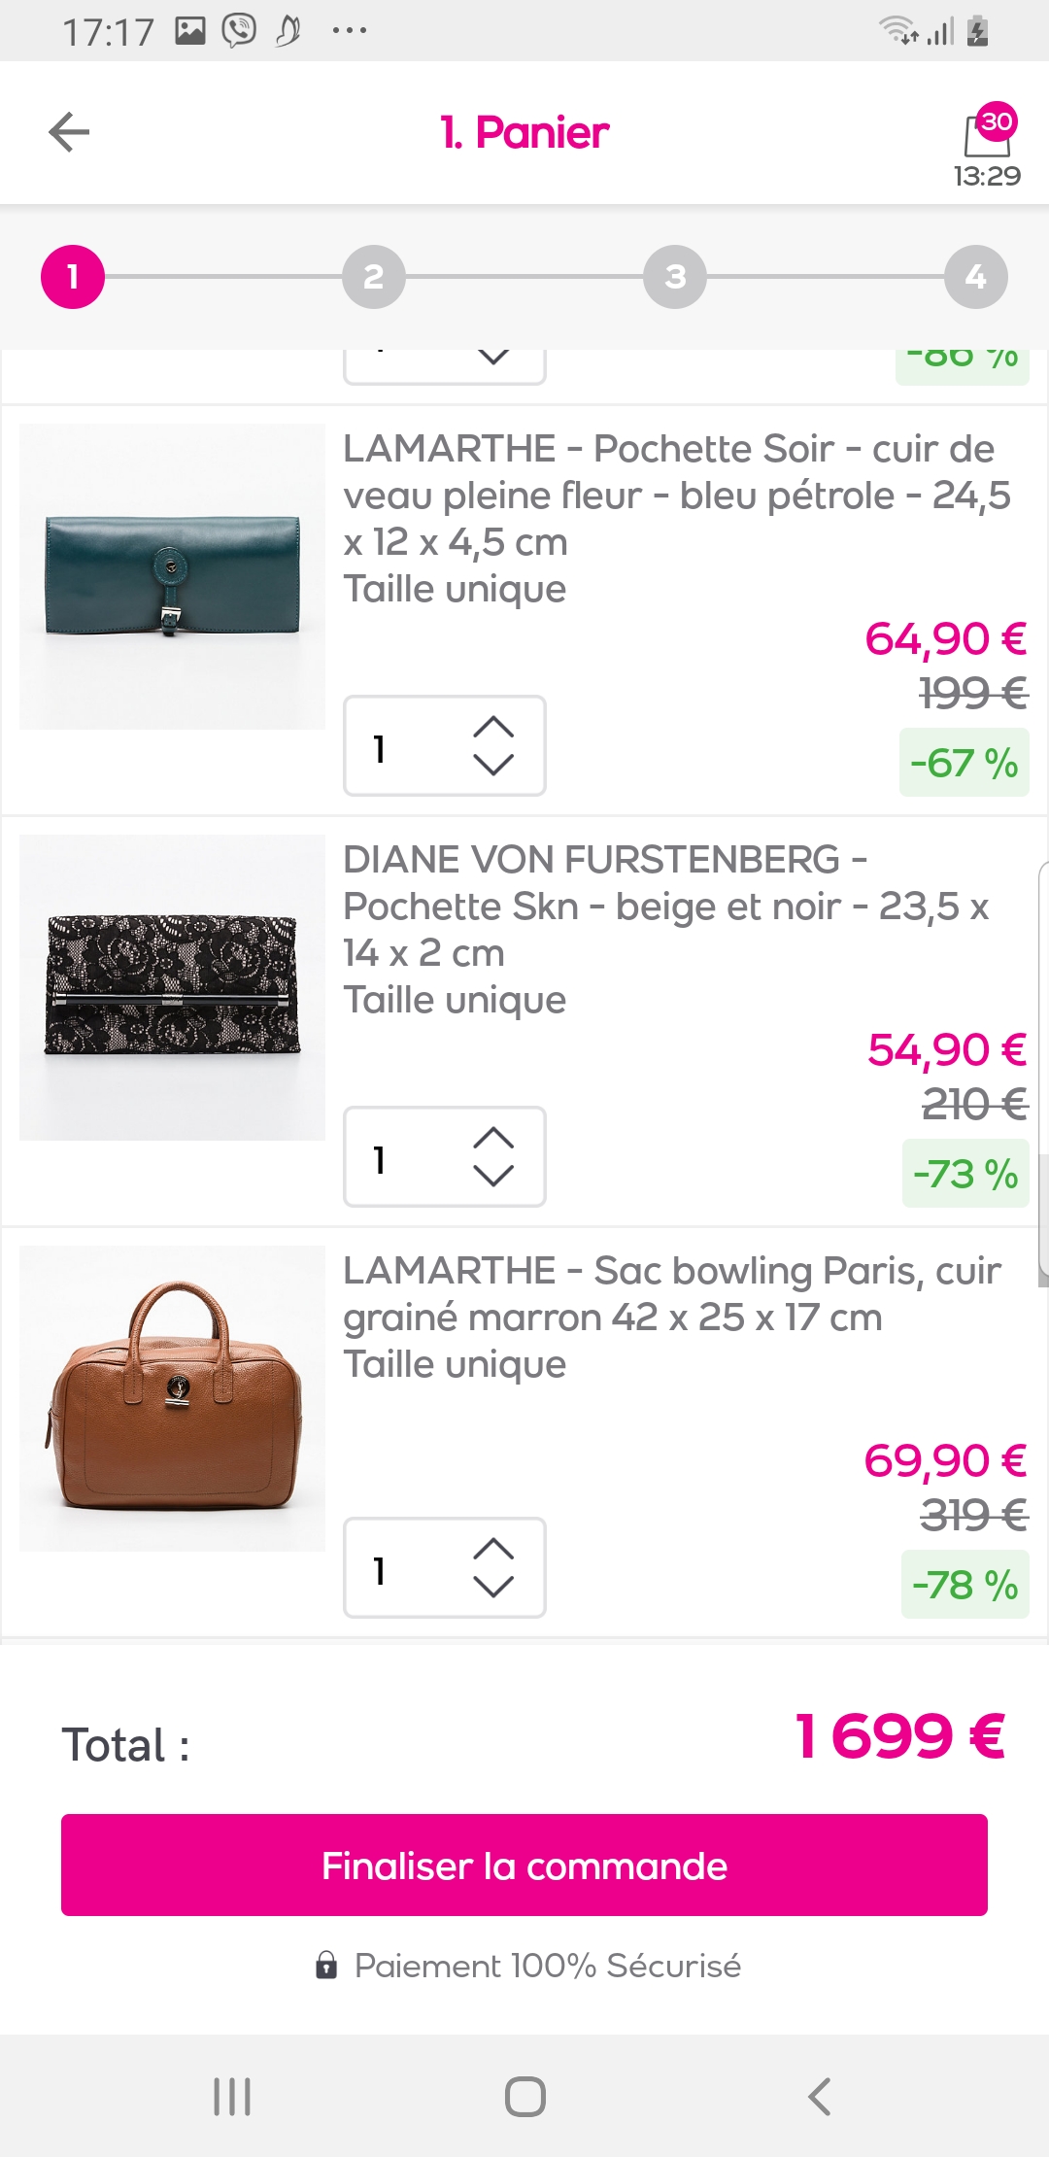
Task: Tap Finaliser la commande button
Action: (x=524, y=1865)
